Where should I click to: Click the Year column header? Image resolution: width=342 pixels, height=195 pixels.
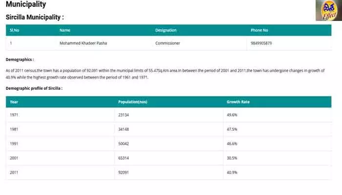point(14,102)
